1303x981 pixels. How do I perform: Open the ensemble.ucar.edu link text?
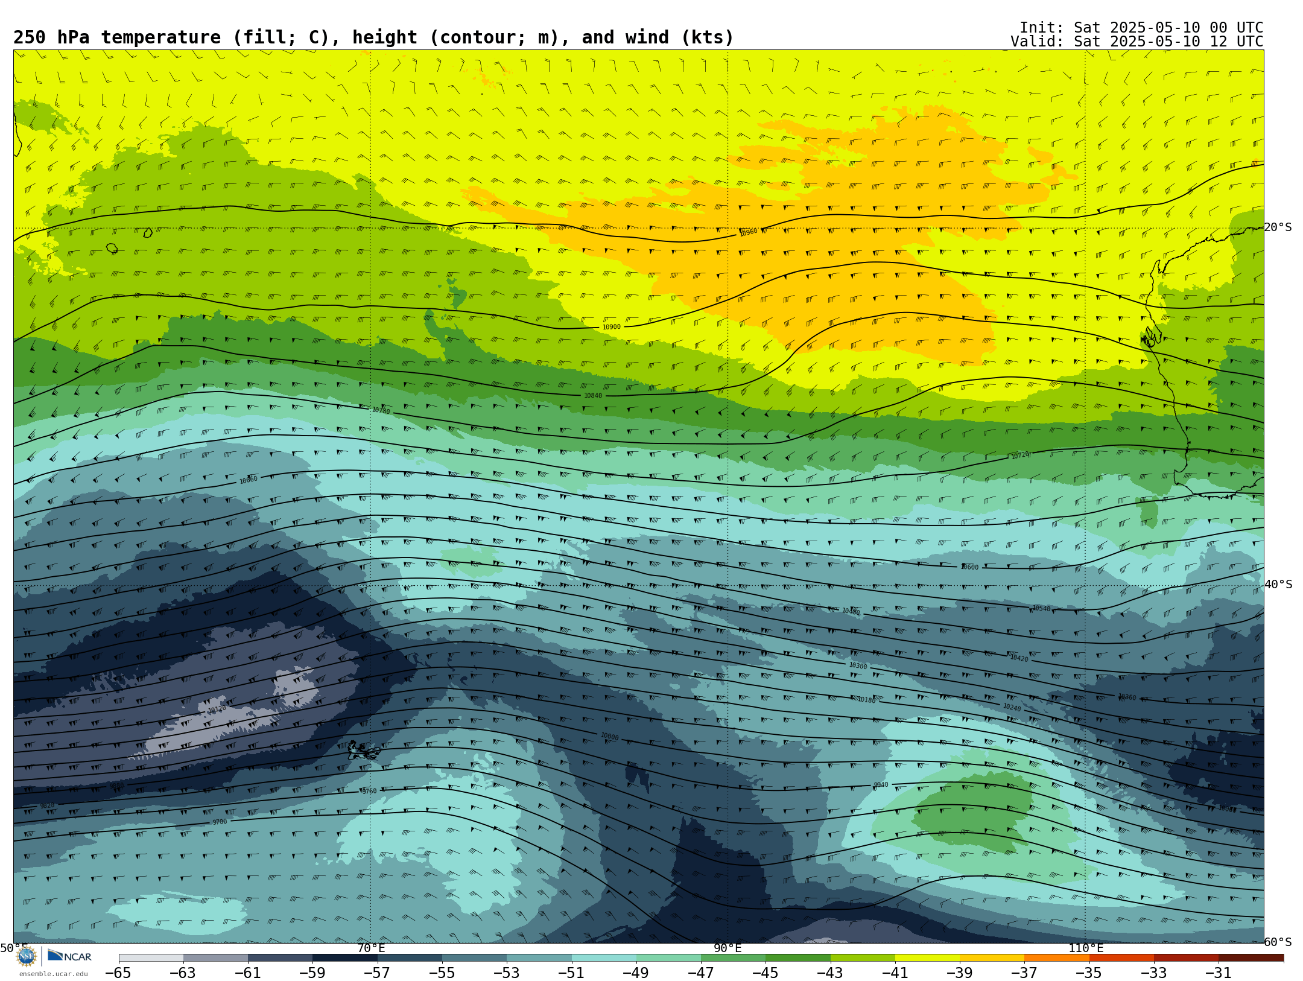point(53,974)
